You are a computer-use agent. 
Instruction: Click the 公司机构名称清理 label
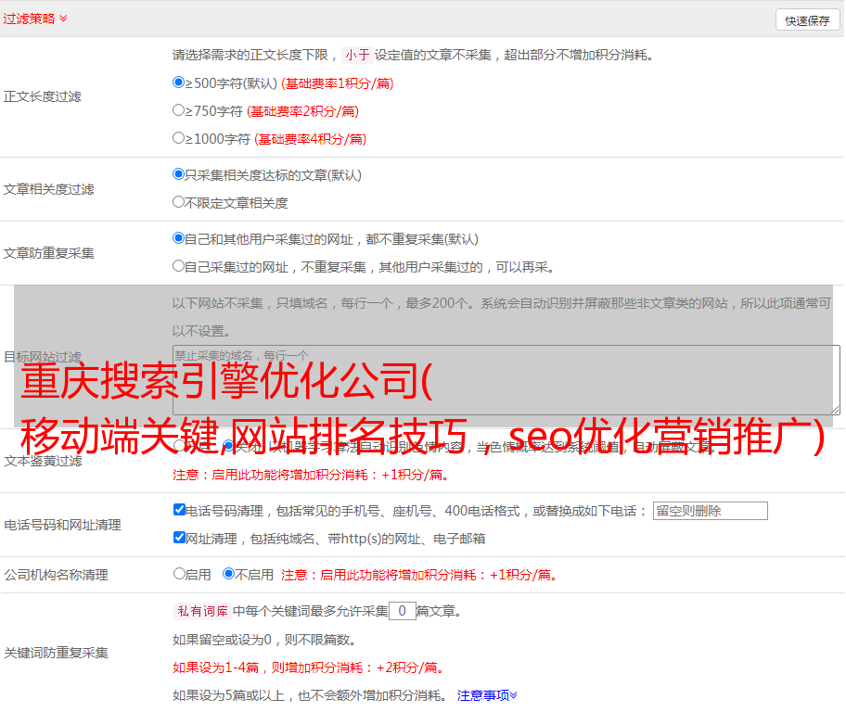coord(56,575)
